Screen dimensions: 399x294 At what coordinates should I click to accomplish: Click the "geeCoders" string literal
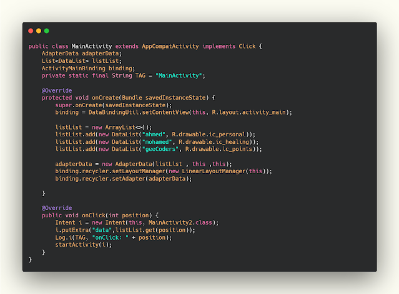[160, 149]
